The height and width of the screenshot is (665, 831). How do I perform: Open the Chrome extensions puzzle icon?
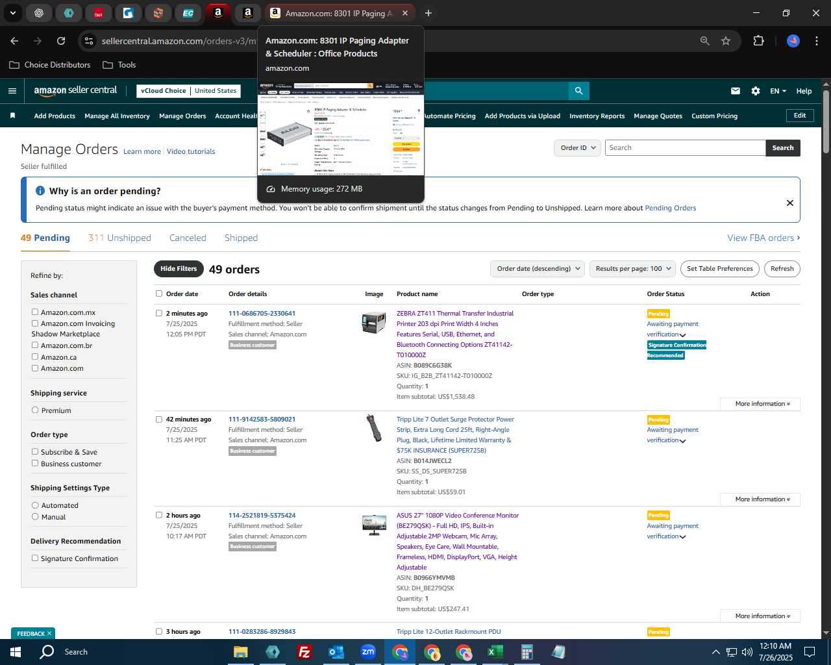coord(758,41)
